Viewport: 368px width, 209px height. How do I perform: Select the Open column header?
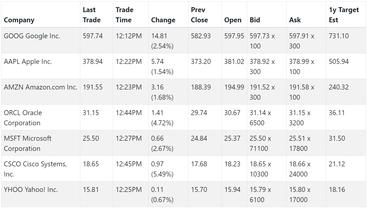pyautogui.click(x=234, y=15)
